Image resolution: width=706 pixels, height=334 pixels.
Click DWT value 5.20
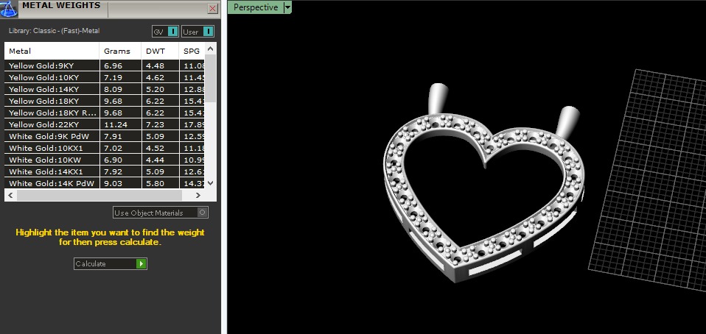pos(155,89)
